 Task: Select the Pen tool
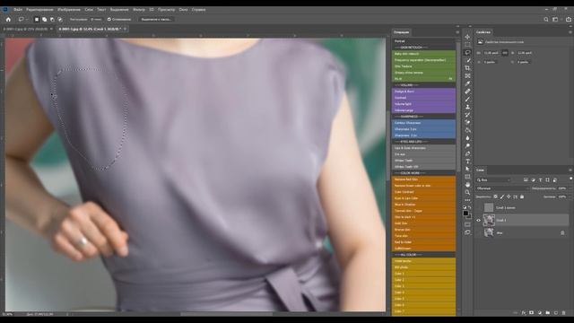pos(467,153)
